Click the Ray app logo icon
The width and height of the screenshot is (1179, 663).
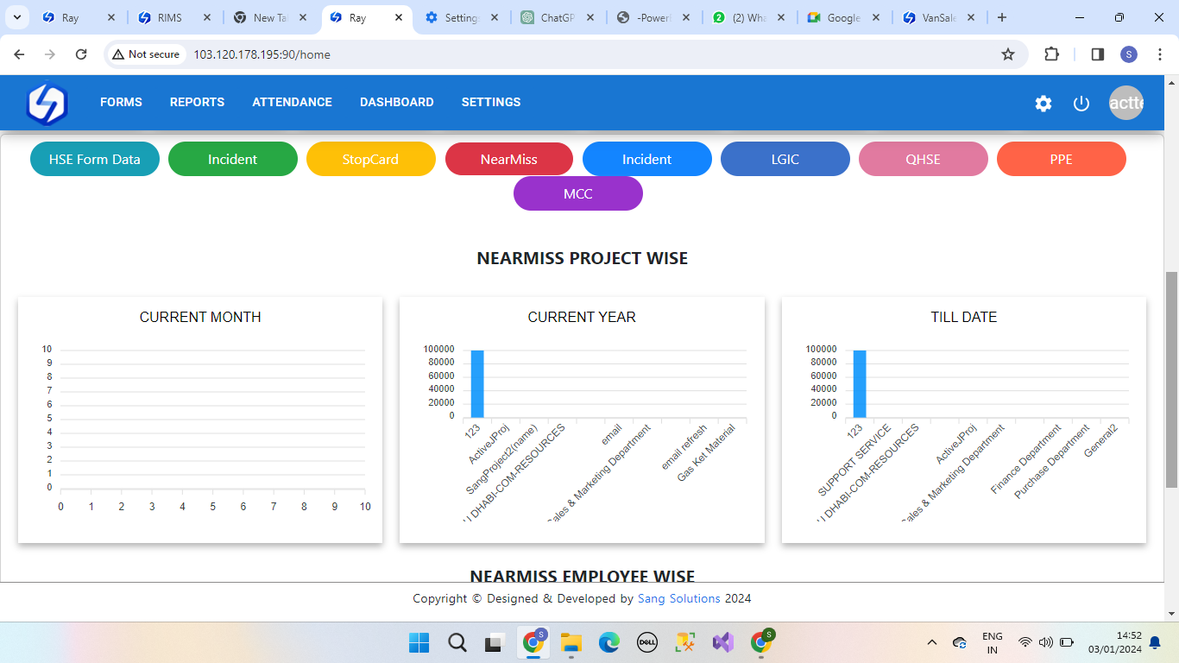pyautogui.click(x=47, y=104)
